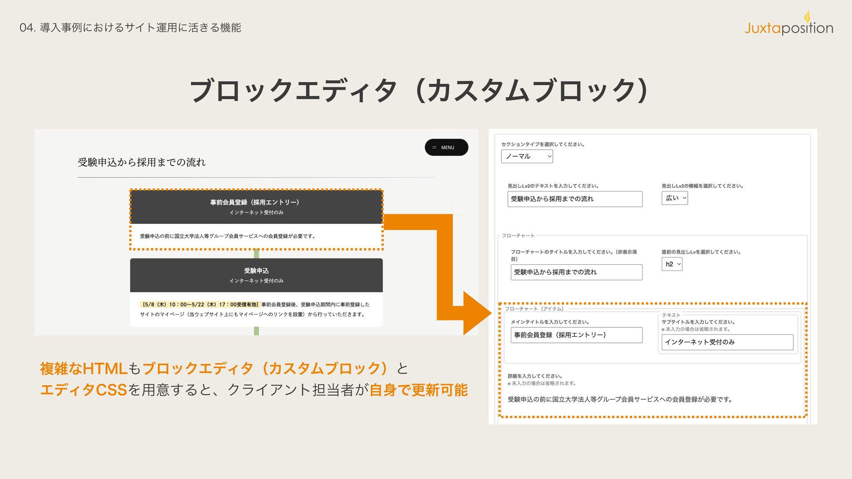Click the slide title ブロックエディタ（カスタムブロック）
This screenshot has width=852, height=479.
point(420,90)
